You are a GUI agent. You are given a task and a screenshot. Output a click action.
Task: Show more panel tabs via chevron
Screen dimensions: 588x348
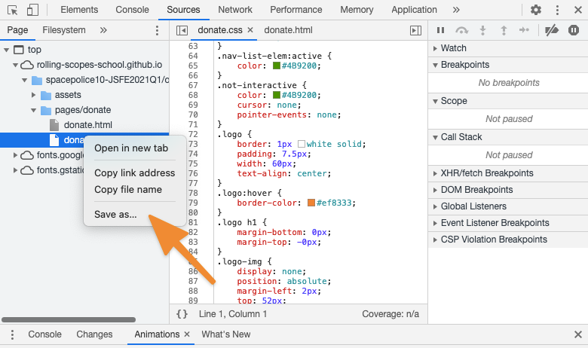456,10
